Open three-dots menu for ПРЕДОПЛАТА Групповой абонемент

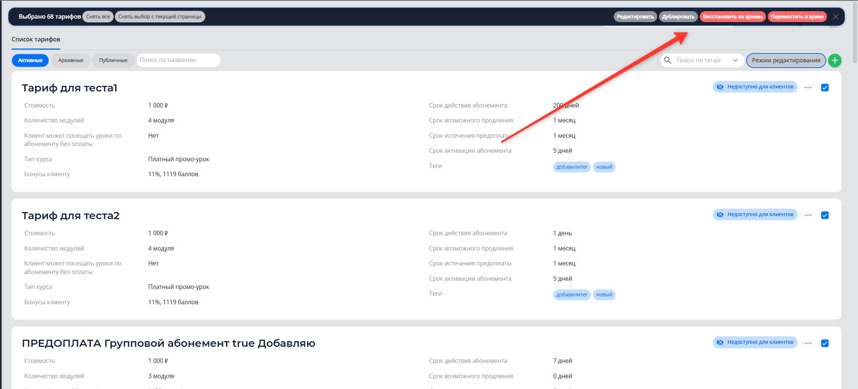808,343
